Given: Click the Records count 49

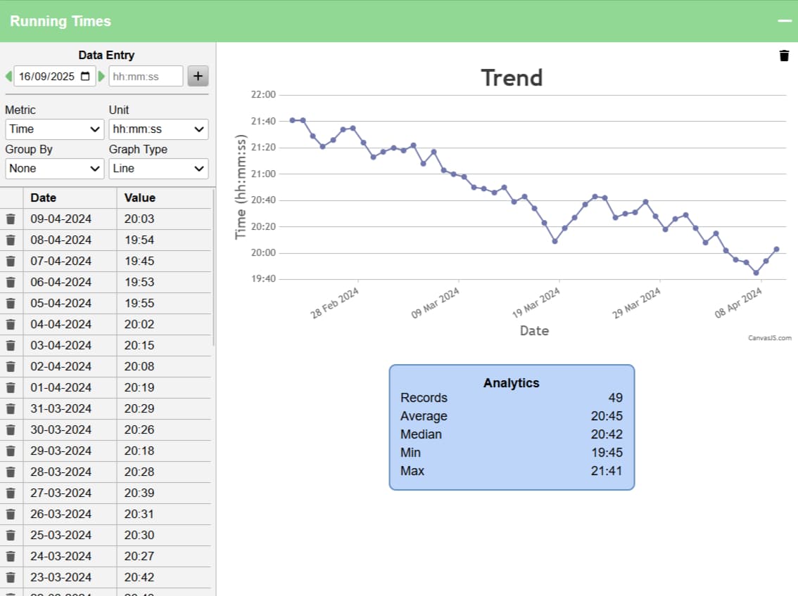Looking at the screenshot, I should click(615, 398).
